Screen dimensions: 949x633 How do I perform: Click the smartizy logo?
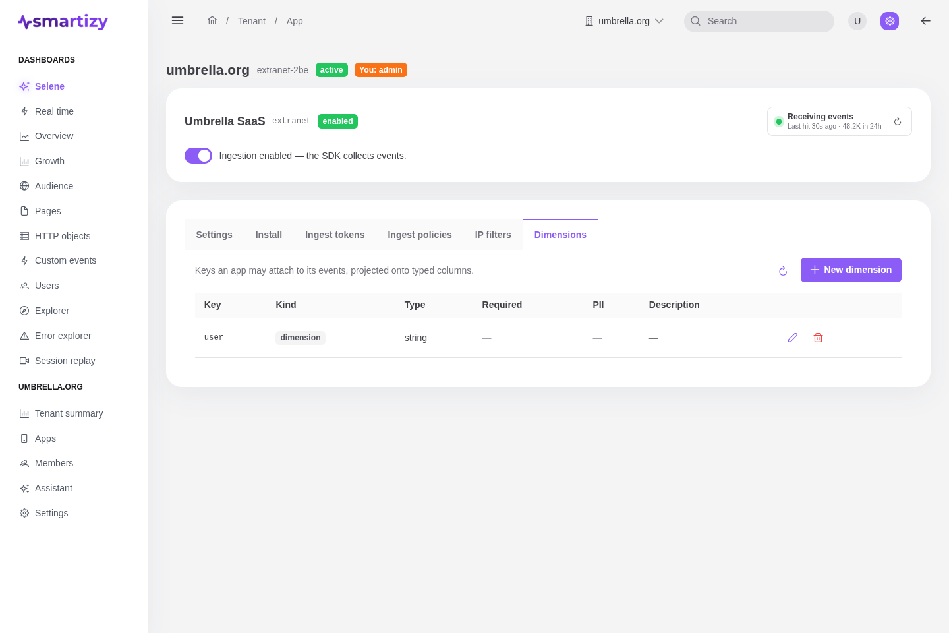pyautogui.click(x=63, y=22)
